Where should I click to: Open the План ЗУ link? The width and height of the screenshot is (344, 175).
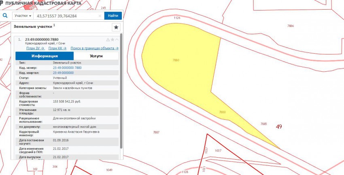click(x=35, y=48)
